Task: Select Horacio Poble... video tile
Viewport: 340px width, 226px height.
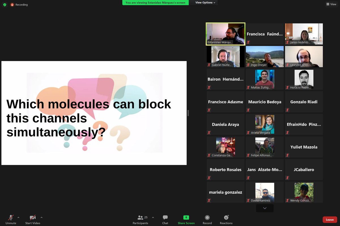Action: 304,79
